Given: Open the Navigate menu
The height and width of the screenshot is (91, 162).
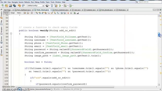Looking at the screenshot, I should tap(15, 2).
